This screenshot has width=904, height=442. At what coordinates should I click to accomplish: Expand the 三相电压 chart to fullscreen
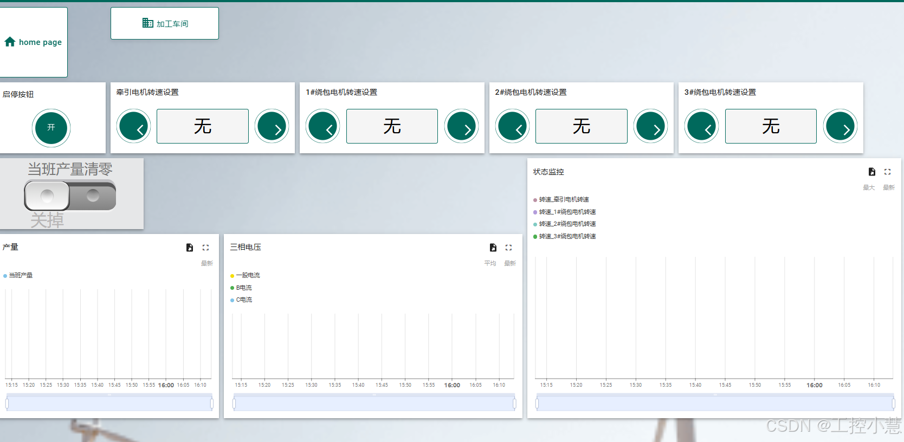tap(509, 248)
